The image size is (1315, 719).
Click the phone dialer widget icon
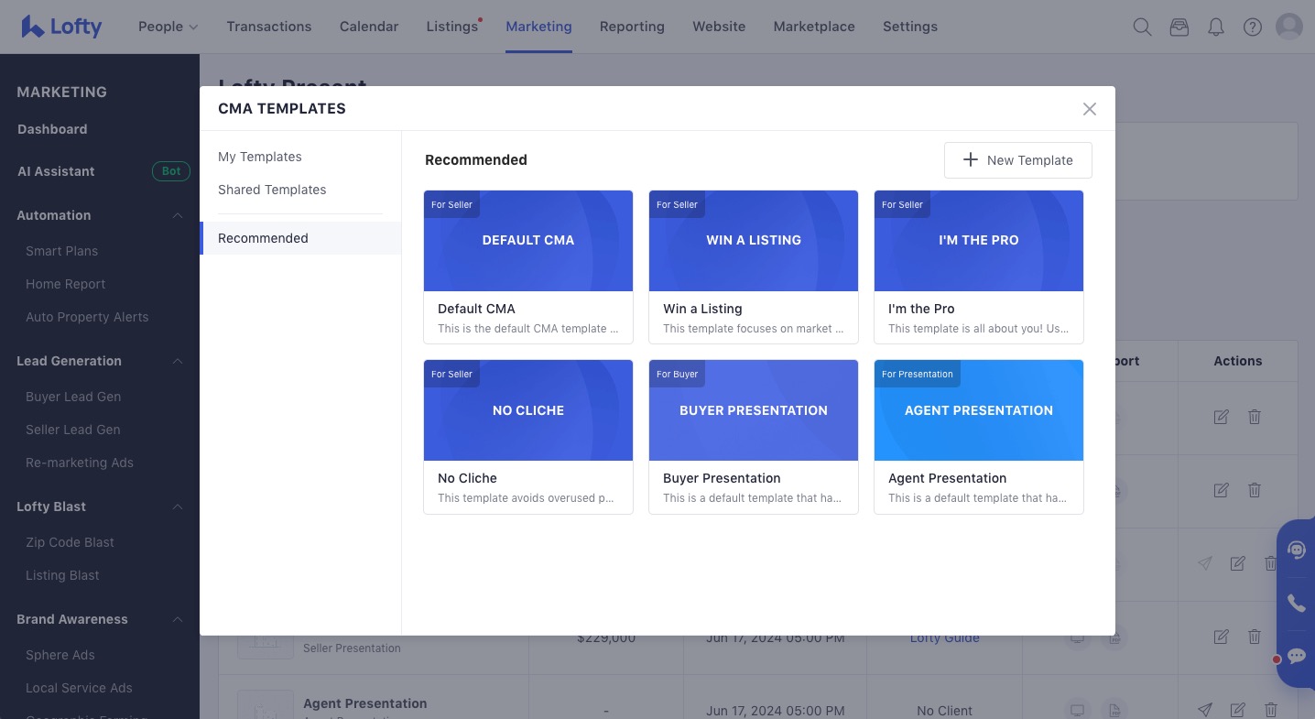[x=1297, y=603]
